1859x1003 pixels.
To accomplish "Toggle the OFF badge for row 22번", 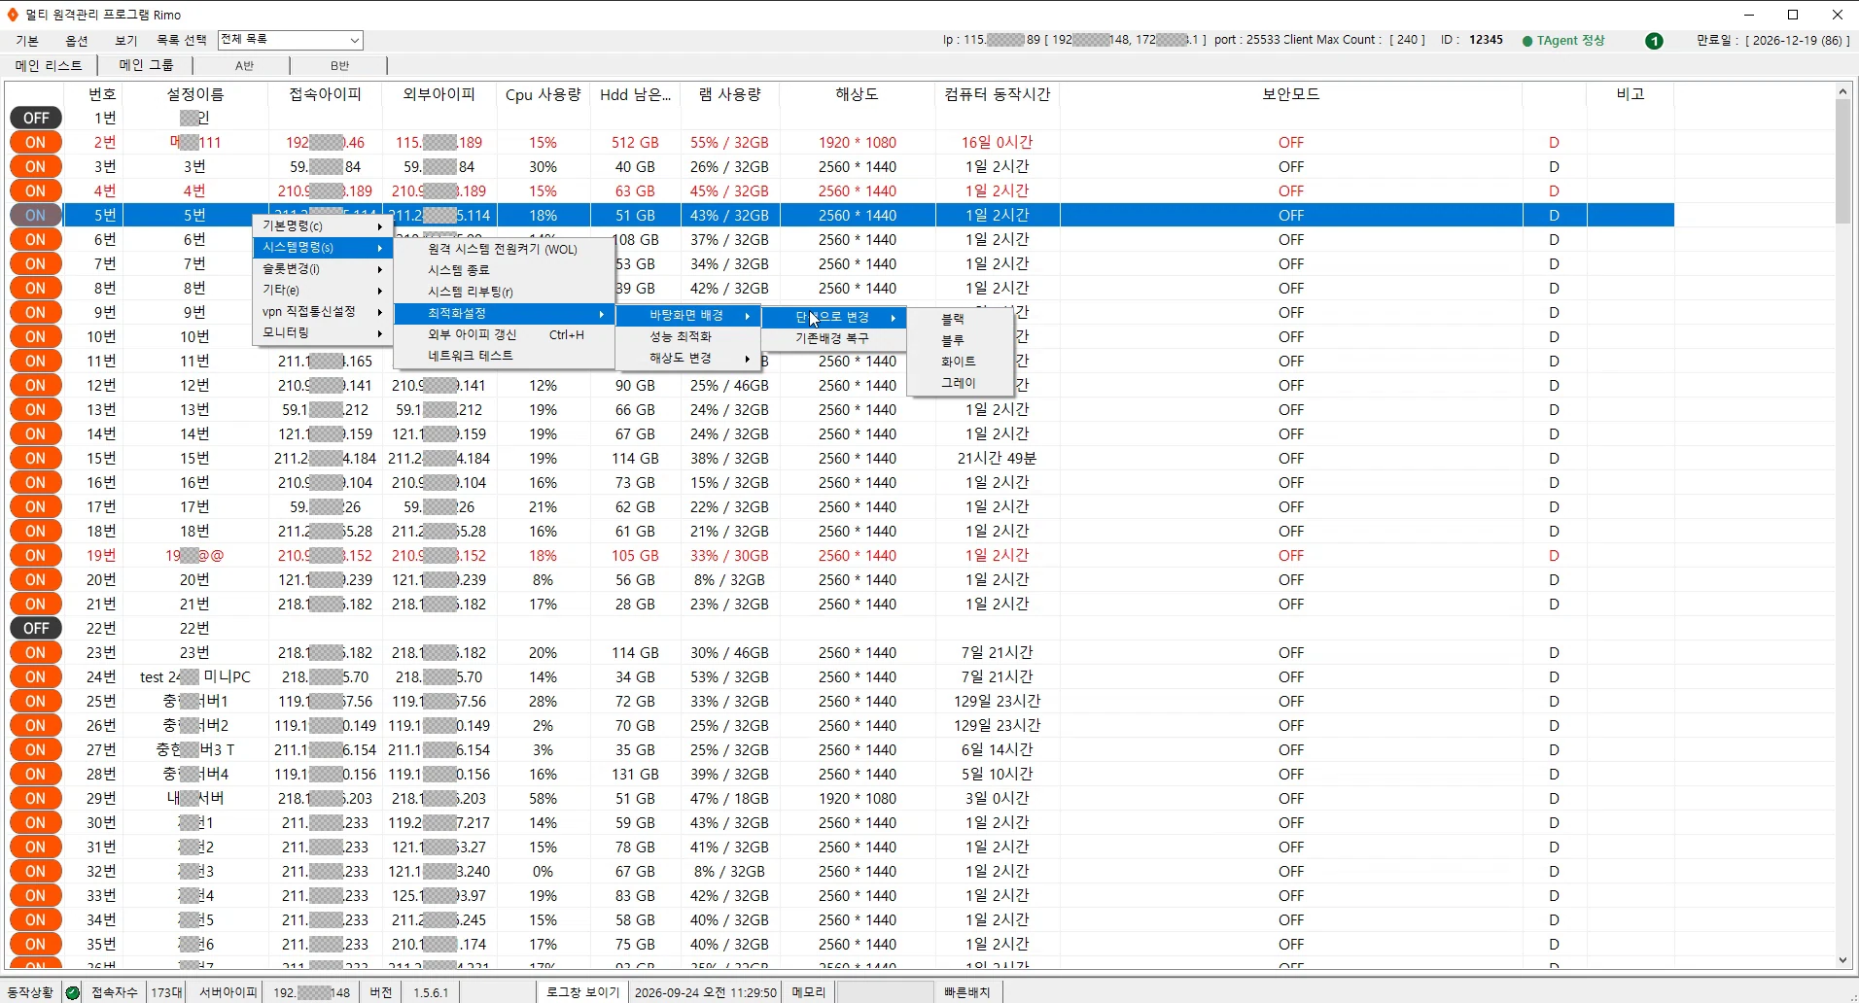I will click(36, 628).
